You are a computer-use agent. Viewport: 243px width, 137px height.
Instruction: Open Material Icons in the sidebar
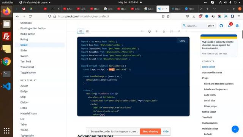click(28, 113)
